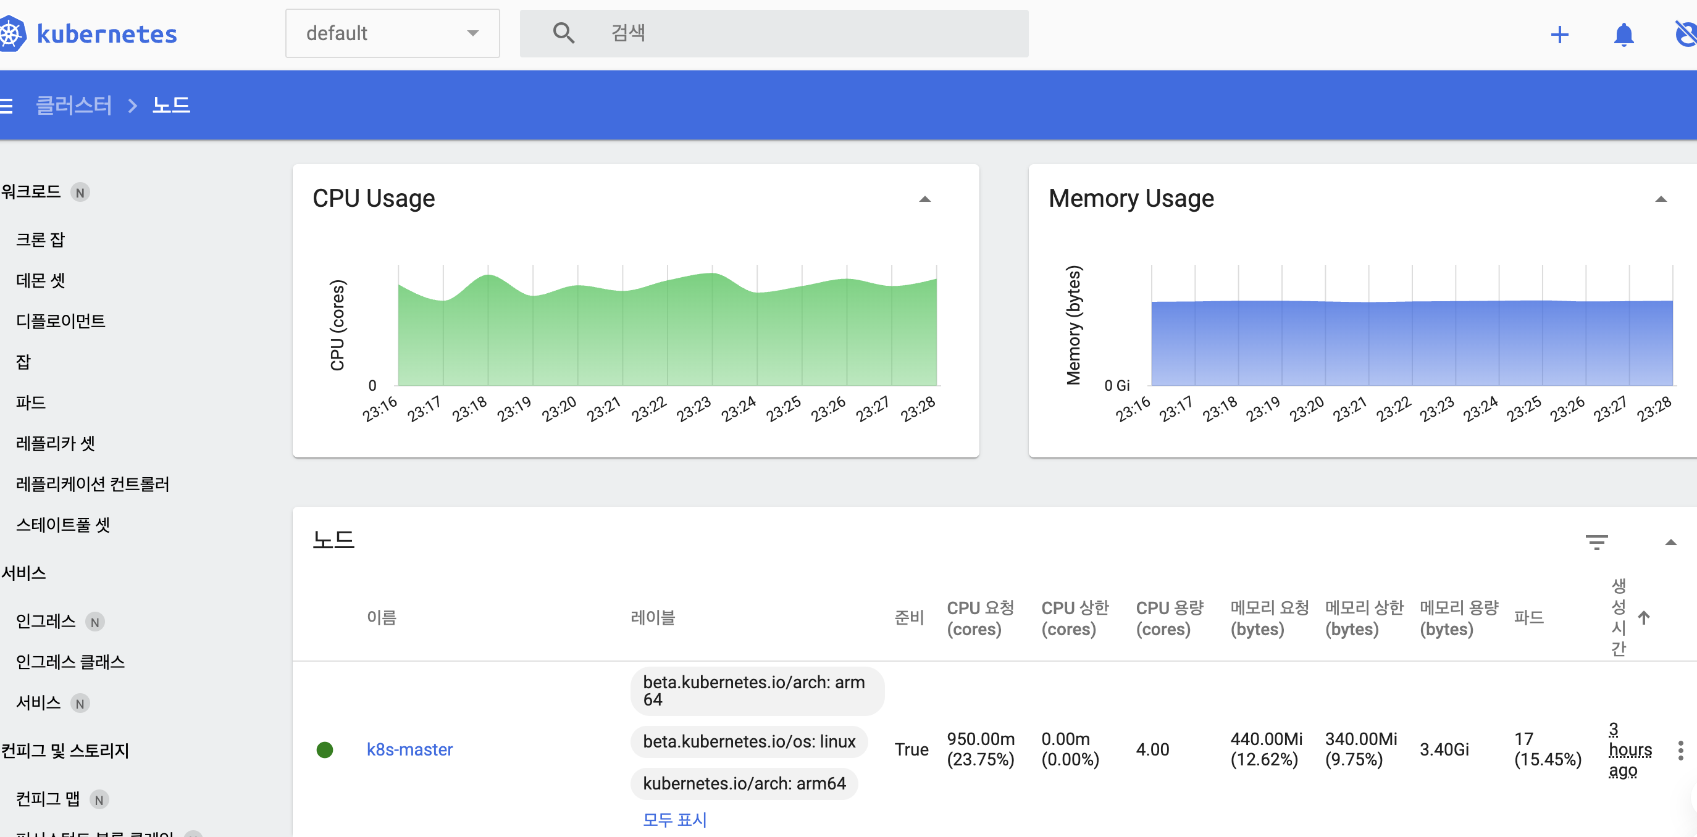Screen dimensions: 1697x837
Task: Collapse the Memory Usage card
Action: click(1661, 199)
